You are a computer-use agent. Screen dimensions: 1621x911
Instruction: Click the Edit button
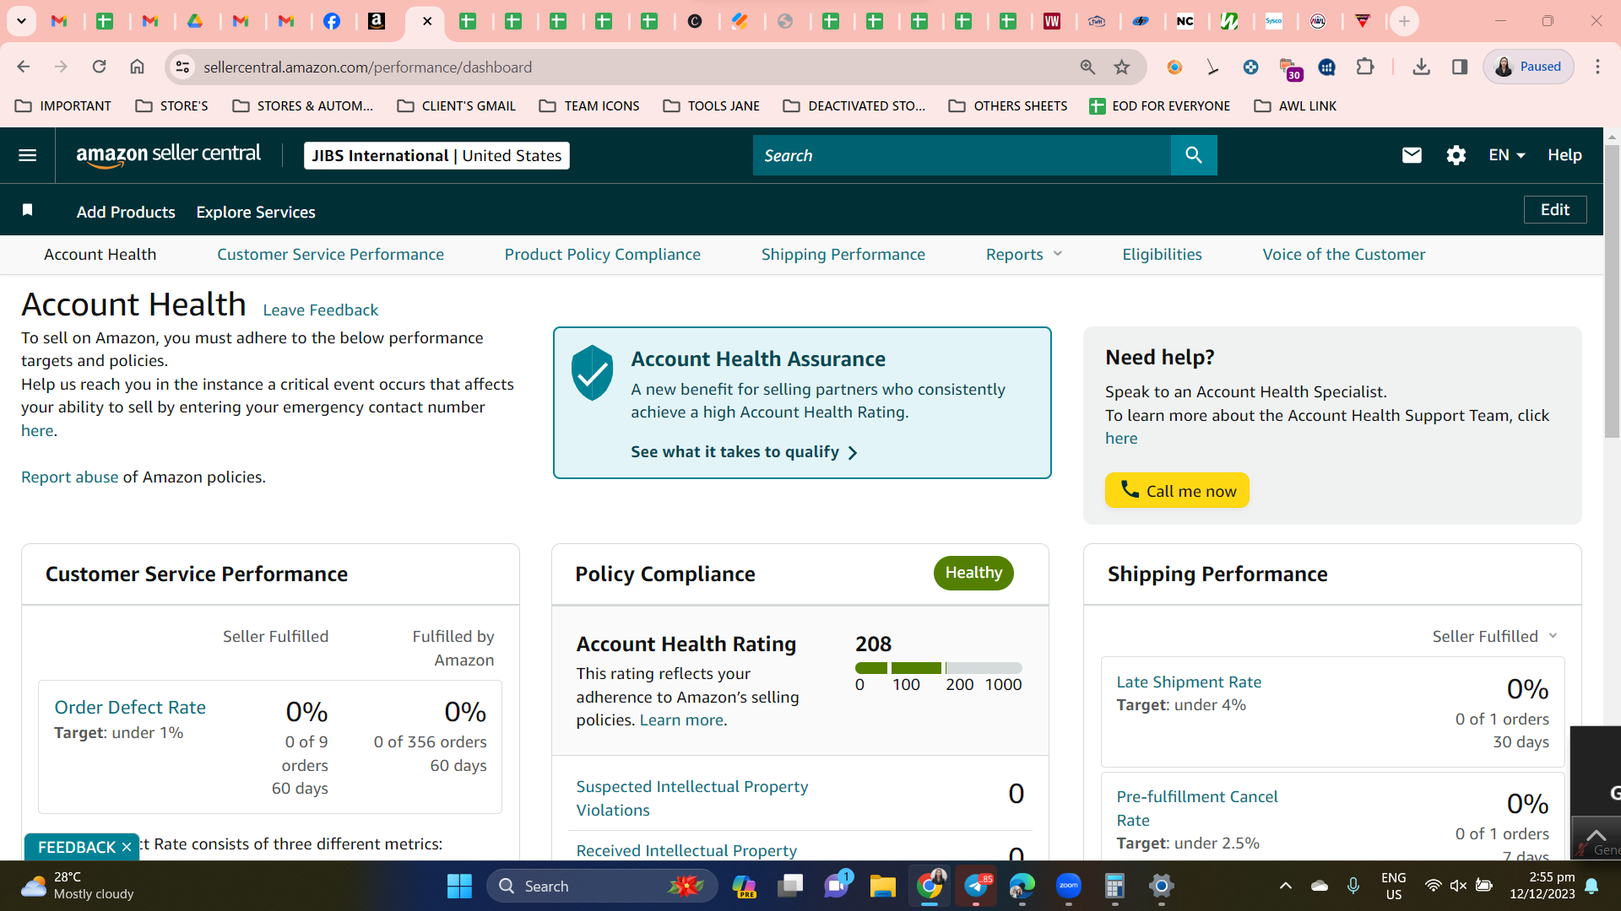[x=1555, y=209]
